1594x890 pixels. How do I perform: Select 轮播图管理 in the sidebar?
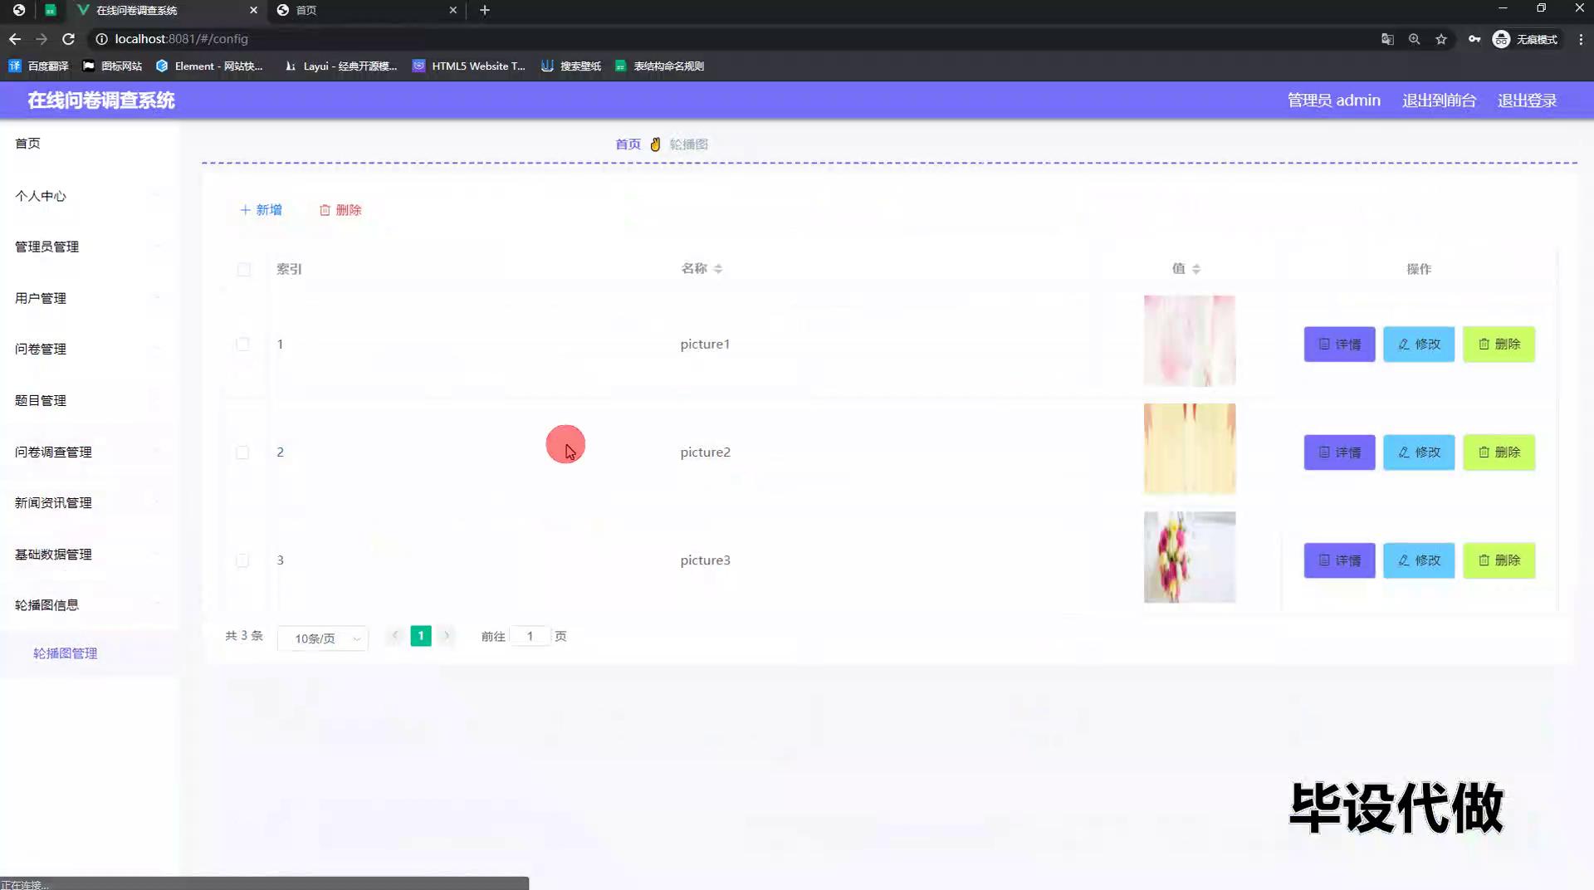click(x=65, y=653)
